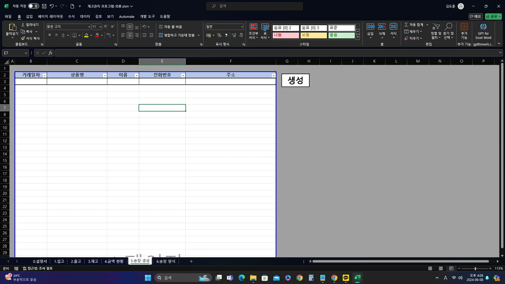Toggle the AutoSave (자동 저장) switch

[x=34, y=6]
